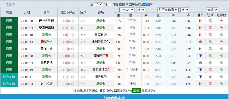The height and width of the screenshot is (99, 229).
Task: Click 球会友谊 type cell on 24-08-03 row
Action: [x=9, y=84]
